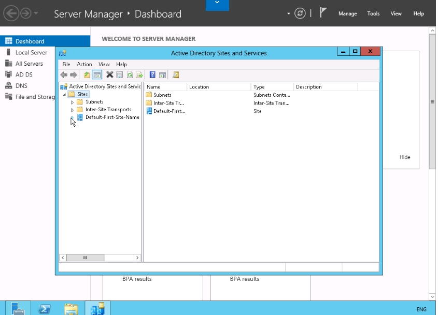Open the notifications flag in Server Manager
The image size is (438, 315).
[x=323, y=13]
